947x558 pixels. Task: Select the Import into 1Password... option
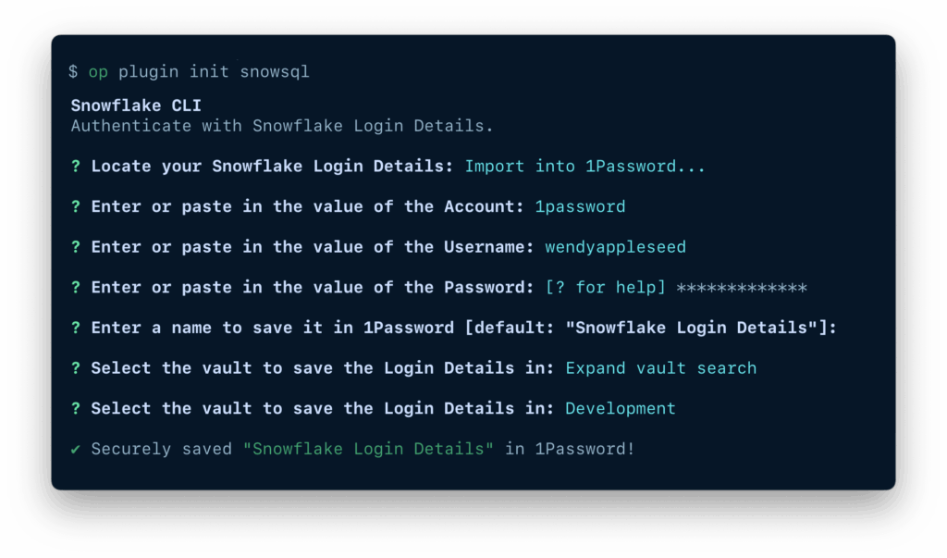(584, 167)
